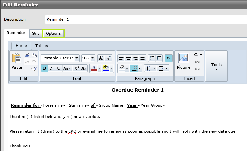This screenshot has height=151, width=247.
Task: Expand the Tools dropdown menu
Action: click(x=216, y=66)
